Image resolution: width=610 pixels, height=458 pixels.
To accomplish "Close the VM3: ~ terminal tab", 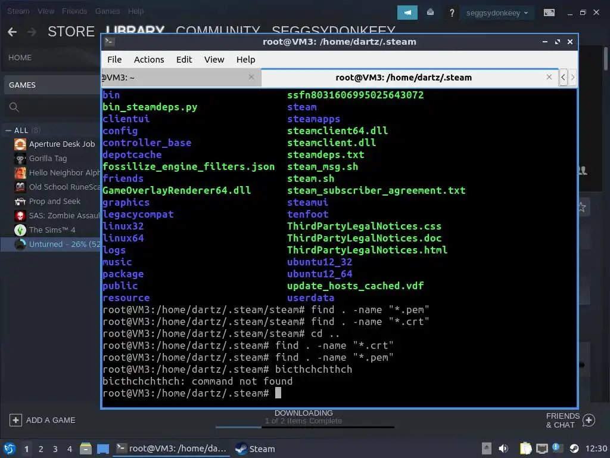I will click(x=251, y=77).
